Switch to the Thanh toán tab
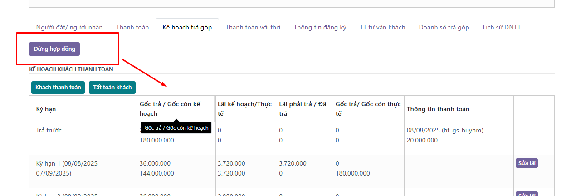 [132, 27]
